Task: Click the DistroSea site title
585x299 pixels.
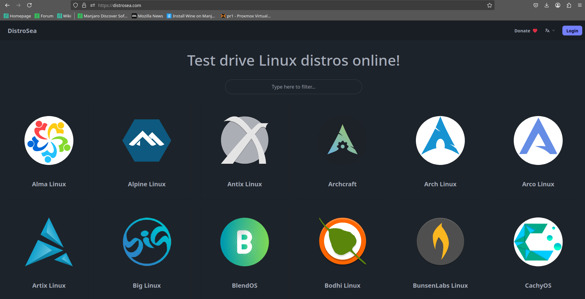Action: click(x=22, y=31)
